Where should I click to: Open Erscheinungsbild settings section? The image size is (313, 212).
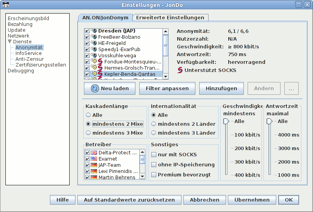tap(28, 18)
